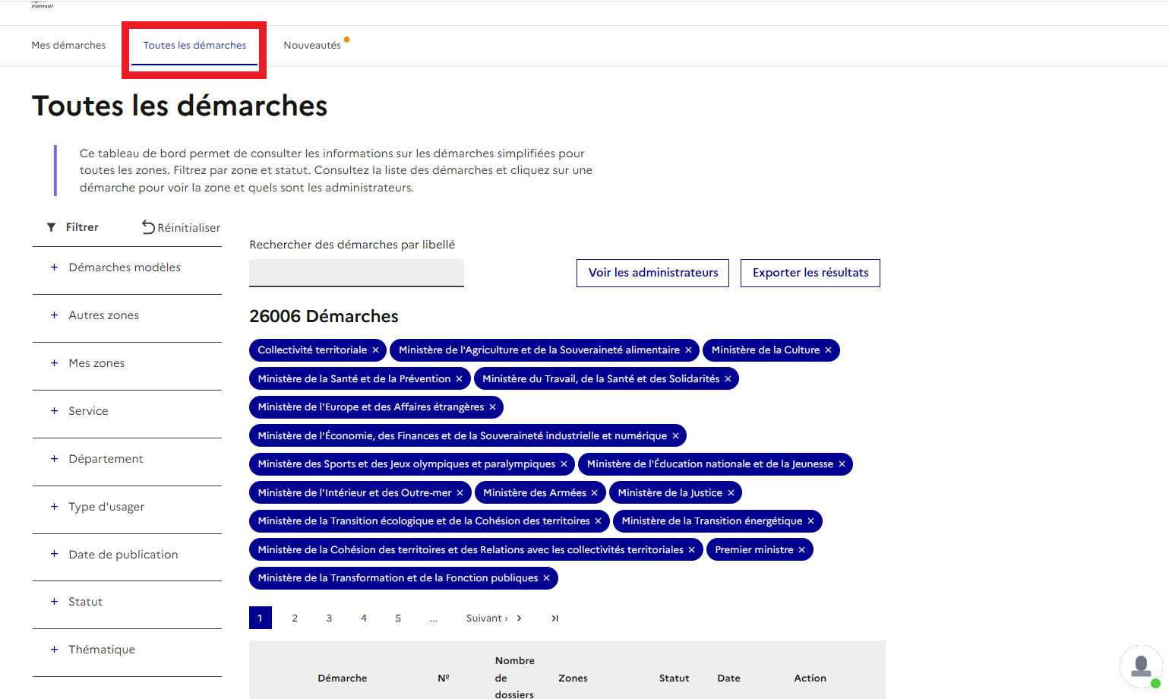Image resolution: width=1169 pixels, height=699 pixels.
Task: Remove the Premier ministre filter tag
Action: point(801,550)
